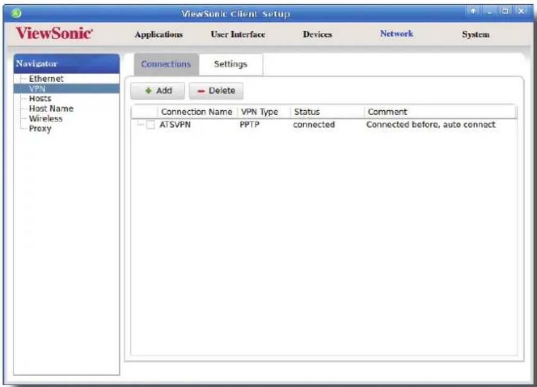Image resolution: width=537 pixels, height=387 pixels.
Task: Click 'Connected before, auto connect' comment
Action: [431, 125]
